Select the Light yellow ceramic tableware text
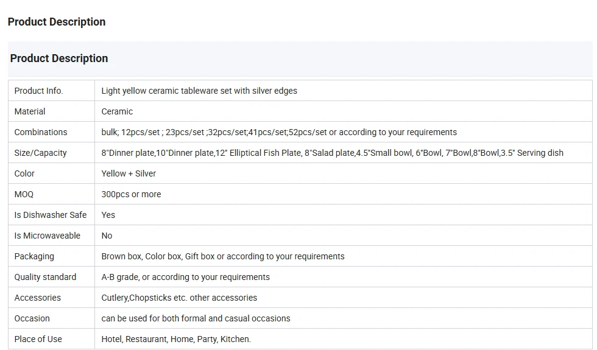The width and height of the screenshot is (597, 350). (199, 91)
